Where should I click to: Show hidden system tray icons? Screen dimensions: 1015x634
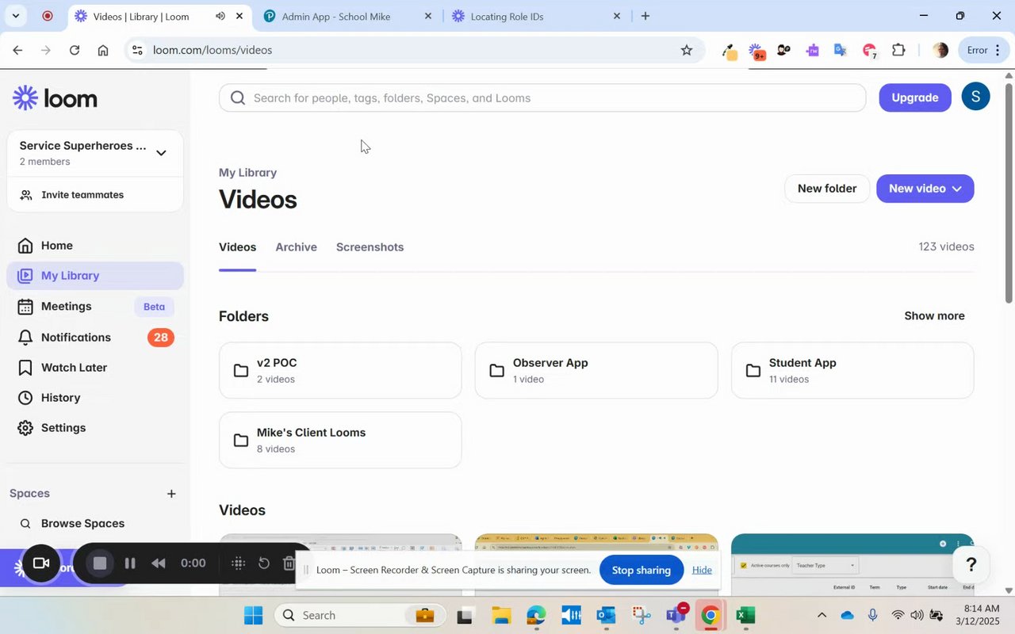pyautogui.click(x=822, y=615)
